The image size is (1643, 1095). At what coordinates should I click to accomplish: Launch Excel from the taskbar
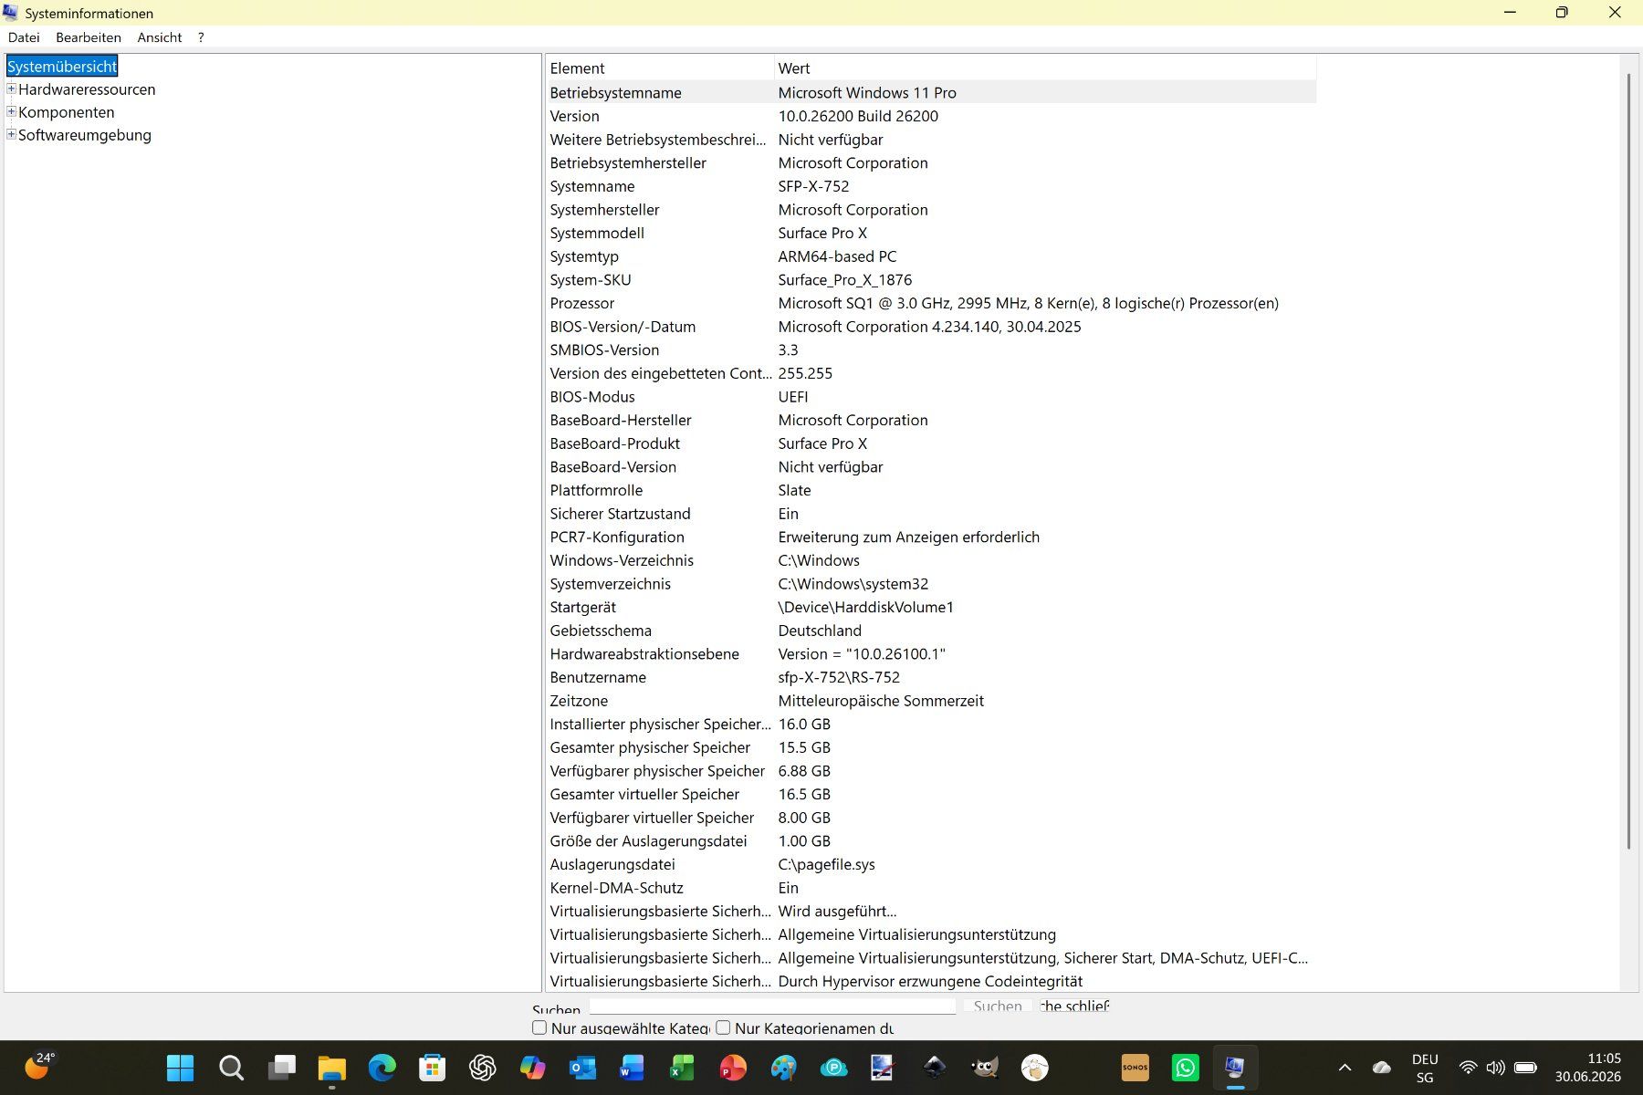point(682,1068)
